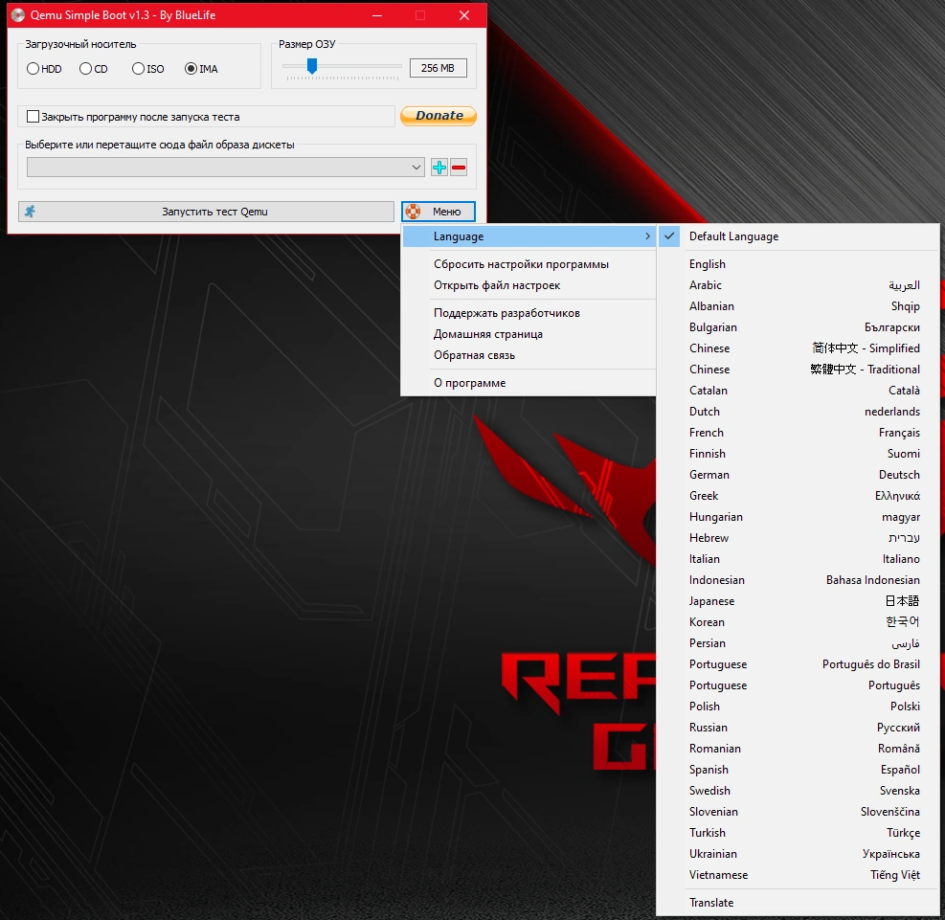Click the 256 MB RAM value field
945x920 pixels.
[x=439, y=68]
